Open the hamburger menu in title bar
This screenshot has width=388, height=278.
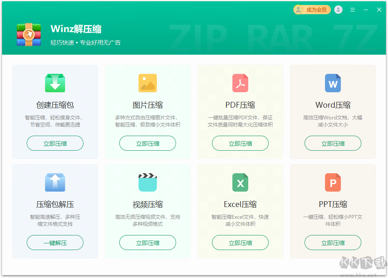pyautogui.click(x=353, y=10)
